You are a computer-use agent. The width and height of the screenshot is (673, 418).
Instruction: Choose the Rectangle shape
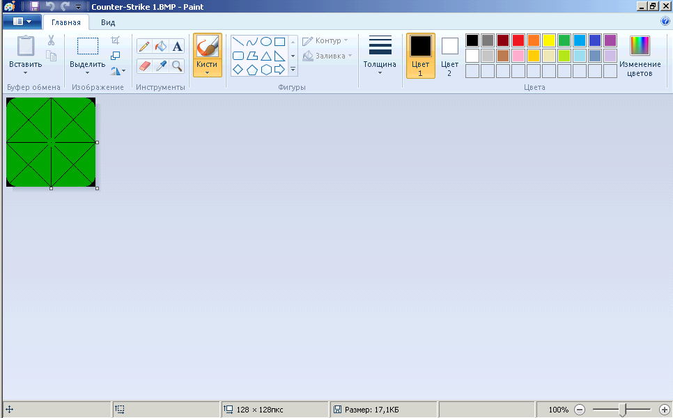click(x=280, y=42)
